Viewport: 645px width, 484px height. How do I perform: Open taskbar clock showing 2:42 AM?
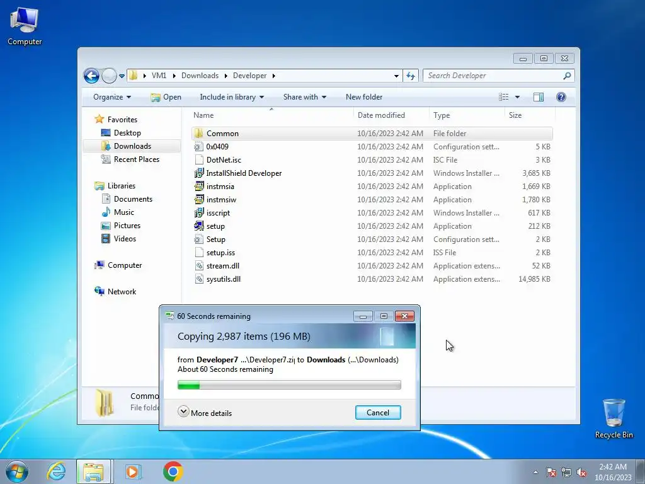point(613,472)
